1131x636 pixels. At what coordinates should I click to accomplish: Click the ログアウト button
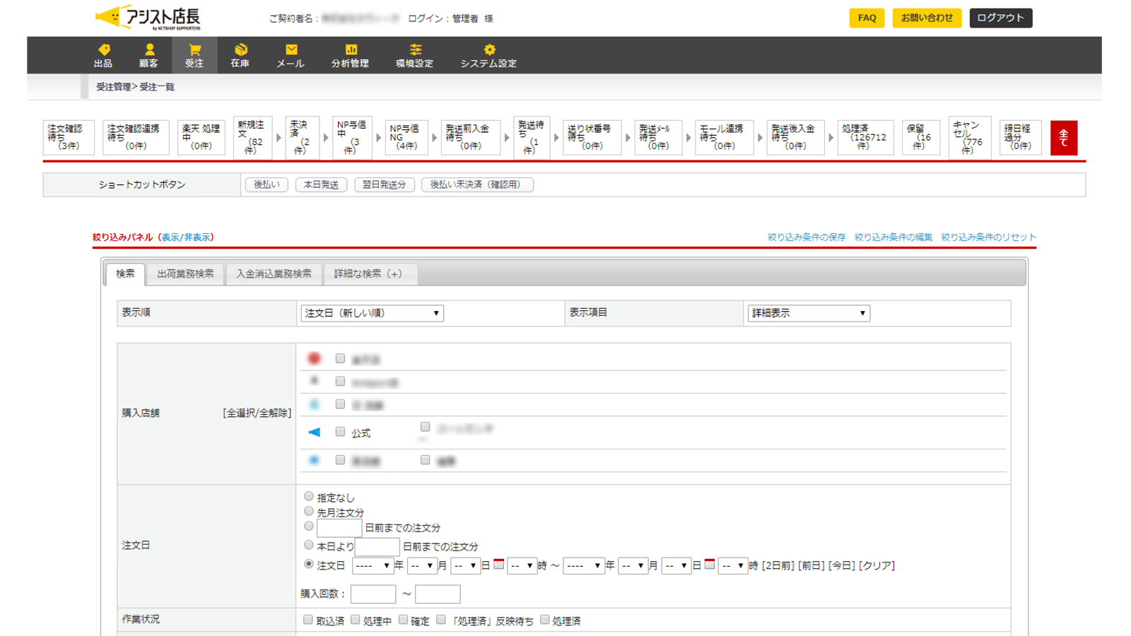[1000, 18]
